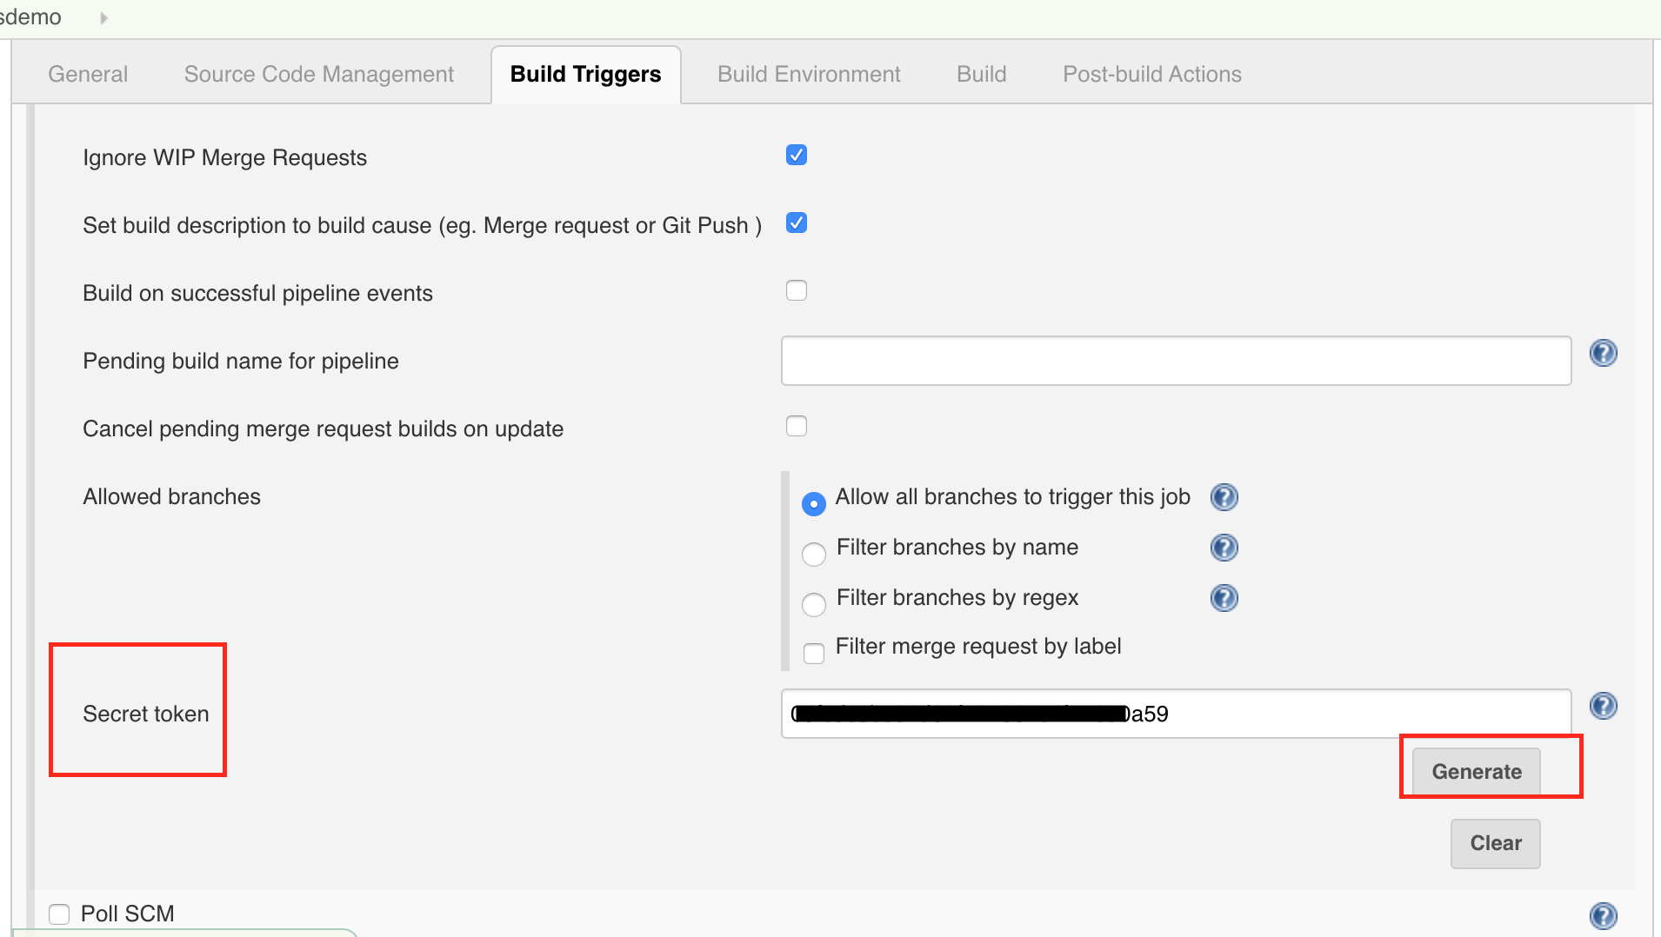Check Filter merge request by label

point(814,653)
